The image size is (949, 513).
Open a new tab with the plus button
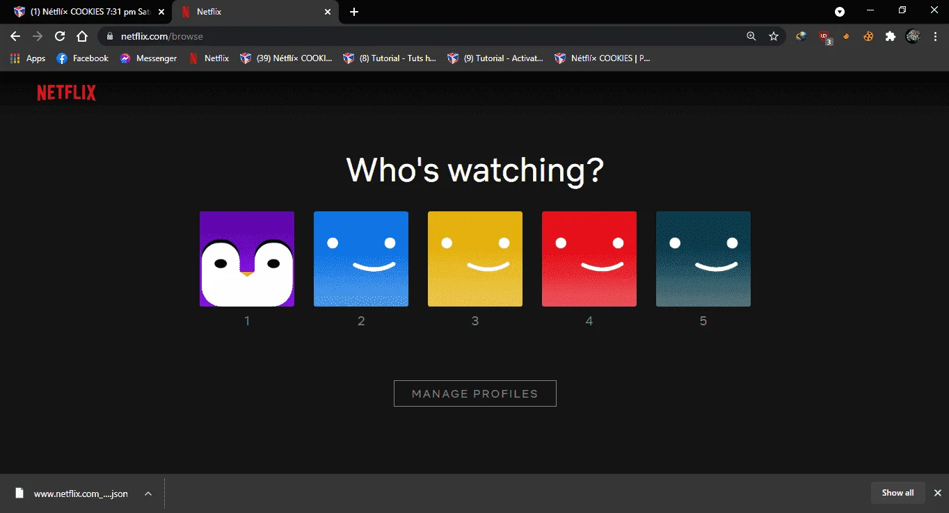[354, 12]
